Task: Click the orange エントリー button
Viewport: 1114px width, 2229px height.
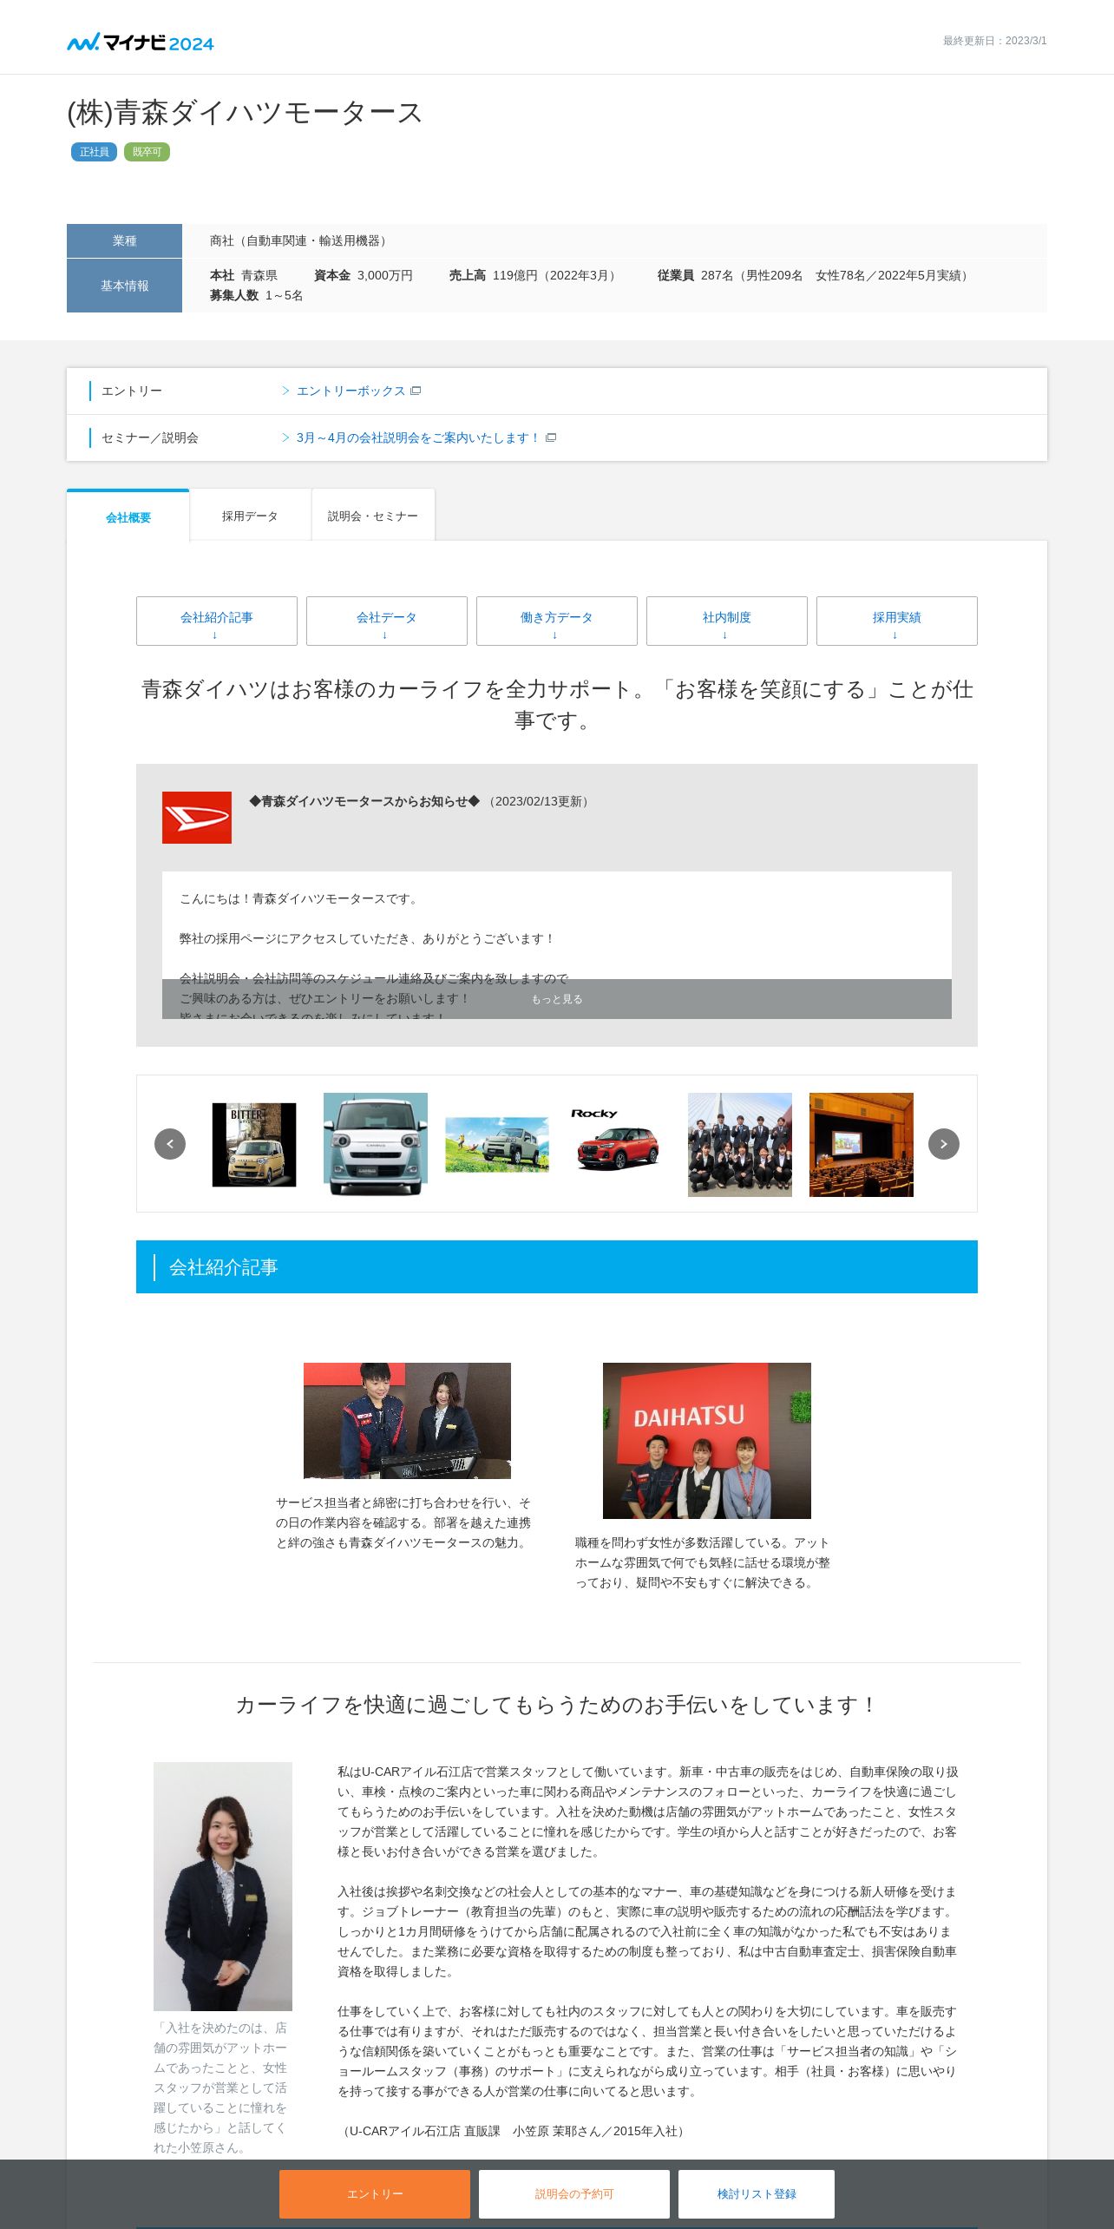Action: click(x=375, y=2193)
